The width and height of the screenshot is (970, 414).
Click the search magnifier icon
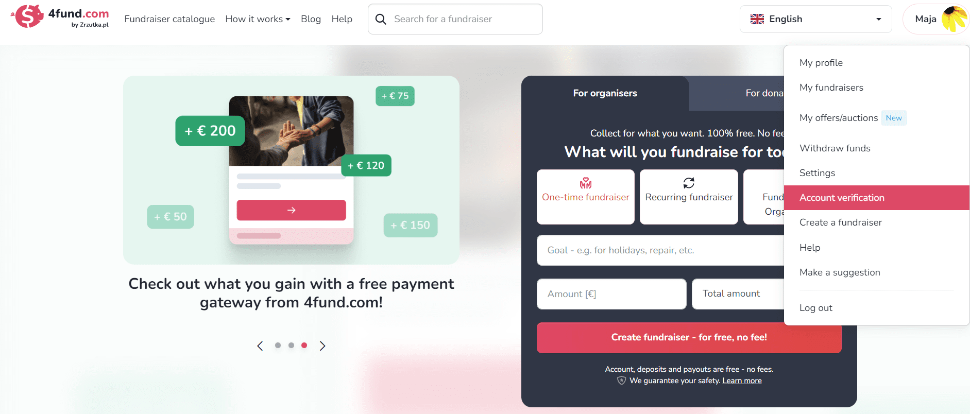coord(381,19)
